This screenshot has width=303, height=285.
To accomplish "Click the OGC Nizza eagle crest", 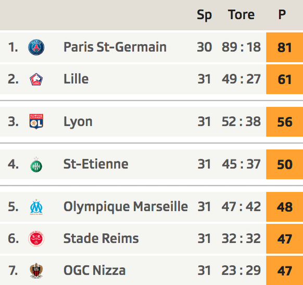I will pos(36,270).
